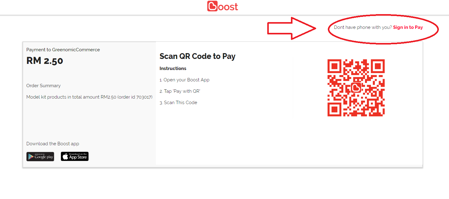Open the App Store download badge
The height and width of the screenshot is (199, 449).
pyautogui.click(x=75, y=157)
